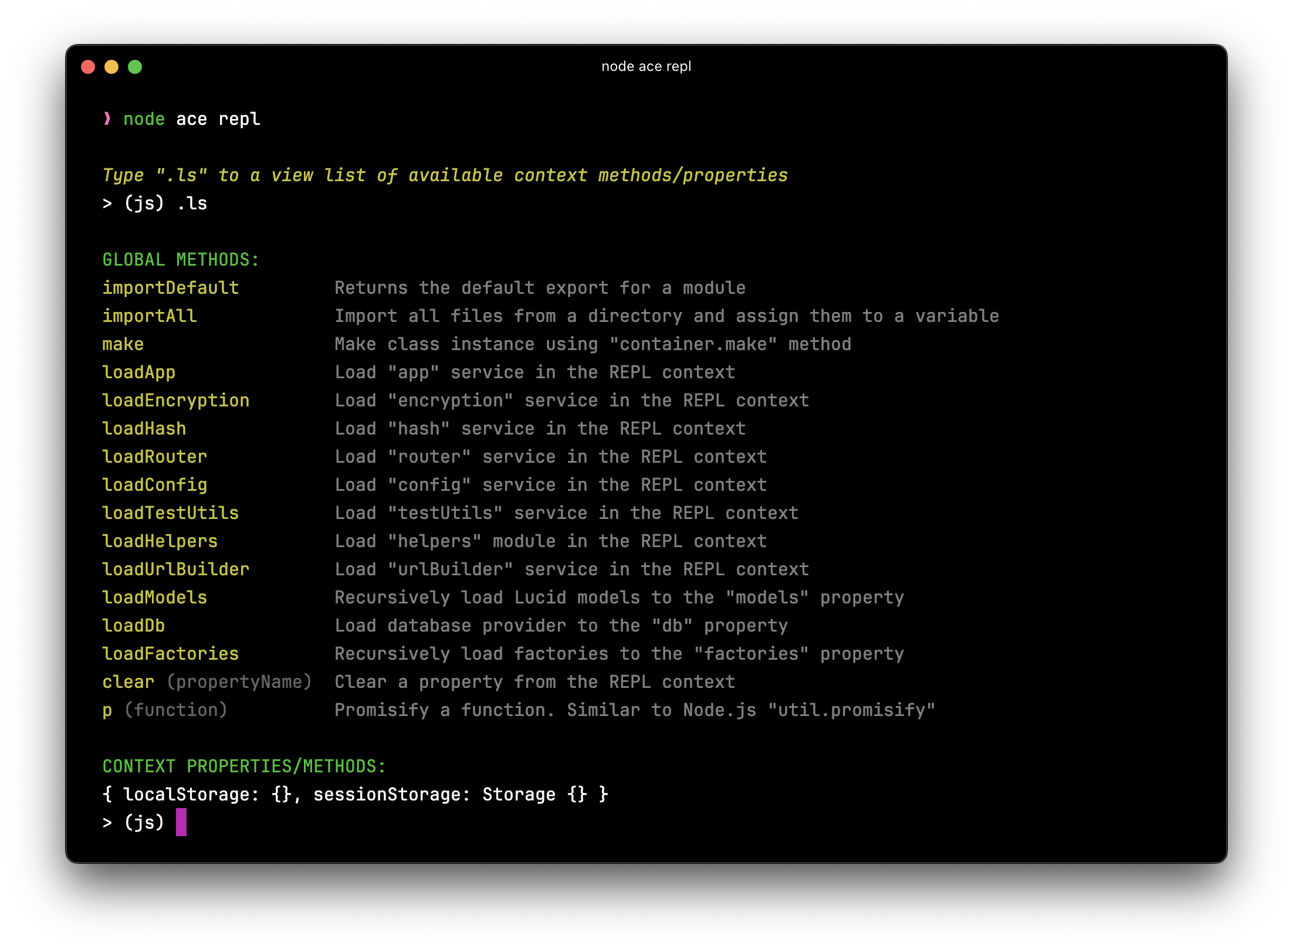Click the yellow minimize window button
This screenshot has height=950, width=1293.
[x=111, y=67]
